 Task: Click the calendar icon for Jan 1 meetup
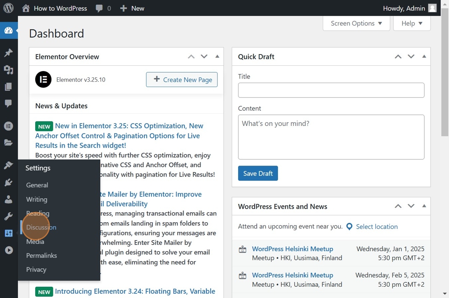[243, 249]
